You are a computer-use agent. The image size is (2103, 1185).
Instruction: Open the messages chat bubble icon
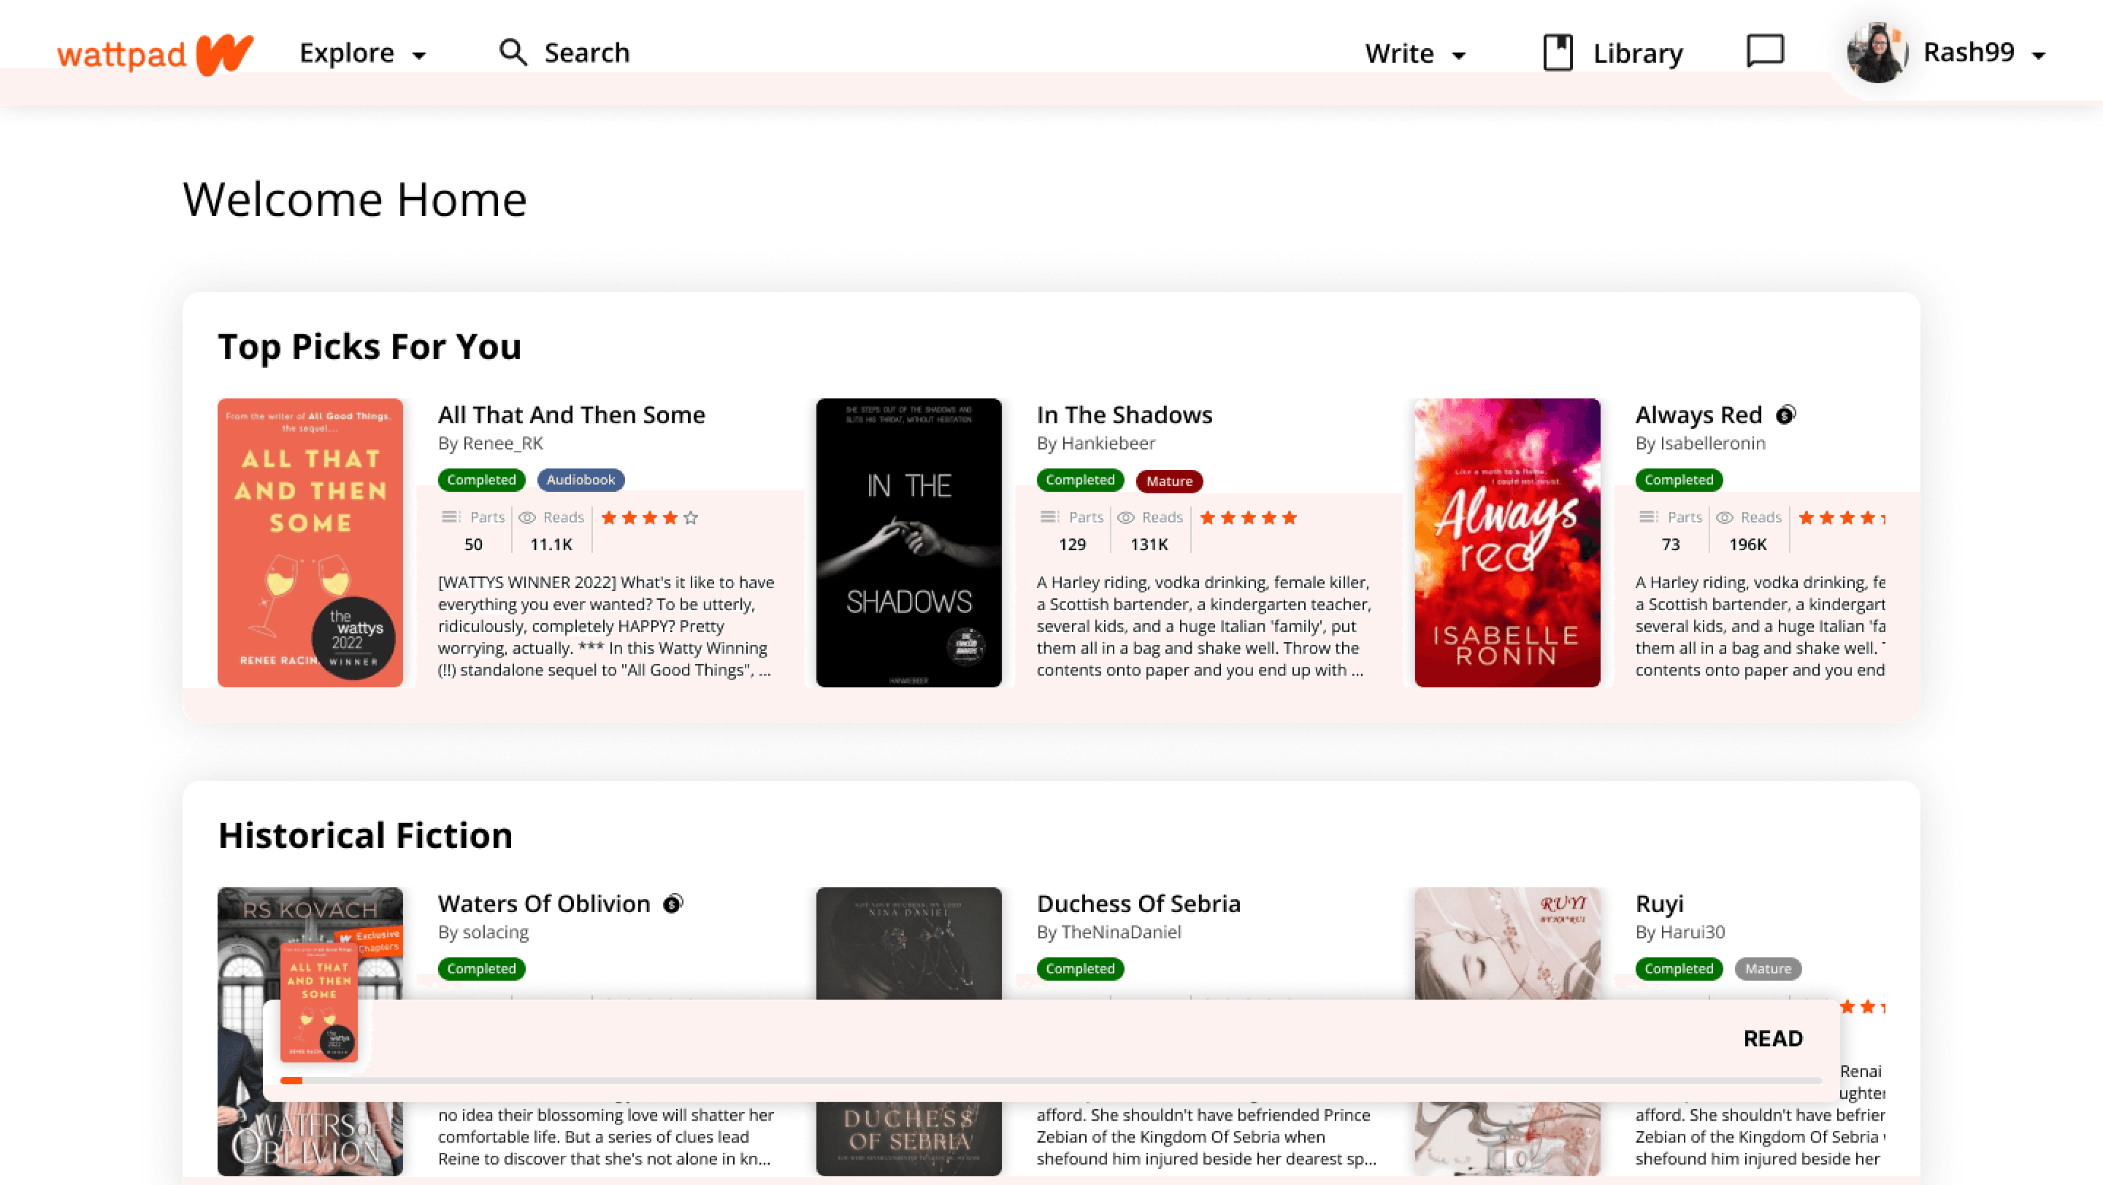click(1765, 51)
